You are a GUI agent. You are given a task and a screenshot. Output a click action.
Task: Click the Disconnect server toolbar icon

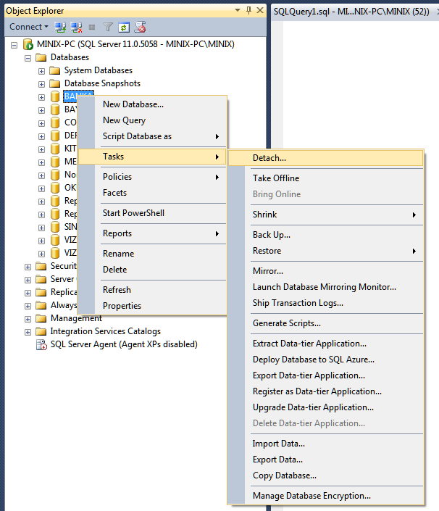pyautogui.click(x=76, y=27)
